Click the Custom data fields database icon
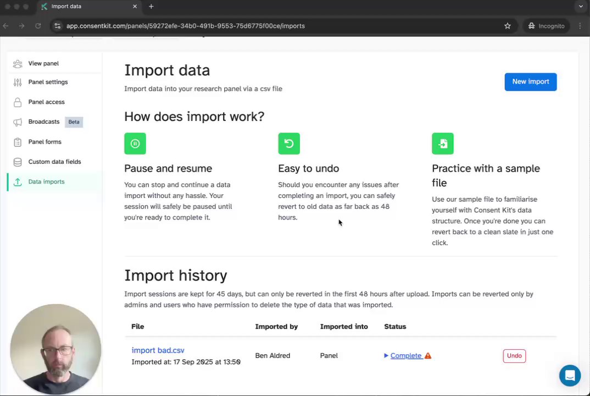Screen dimensions: 590x396 [18, 162]
